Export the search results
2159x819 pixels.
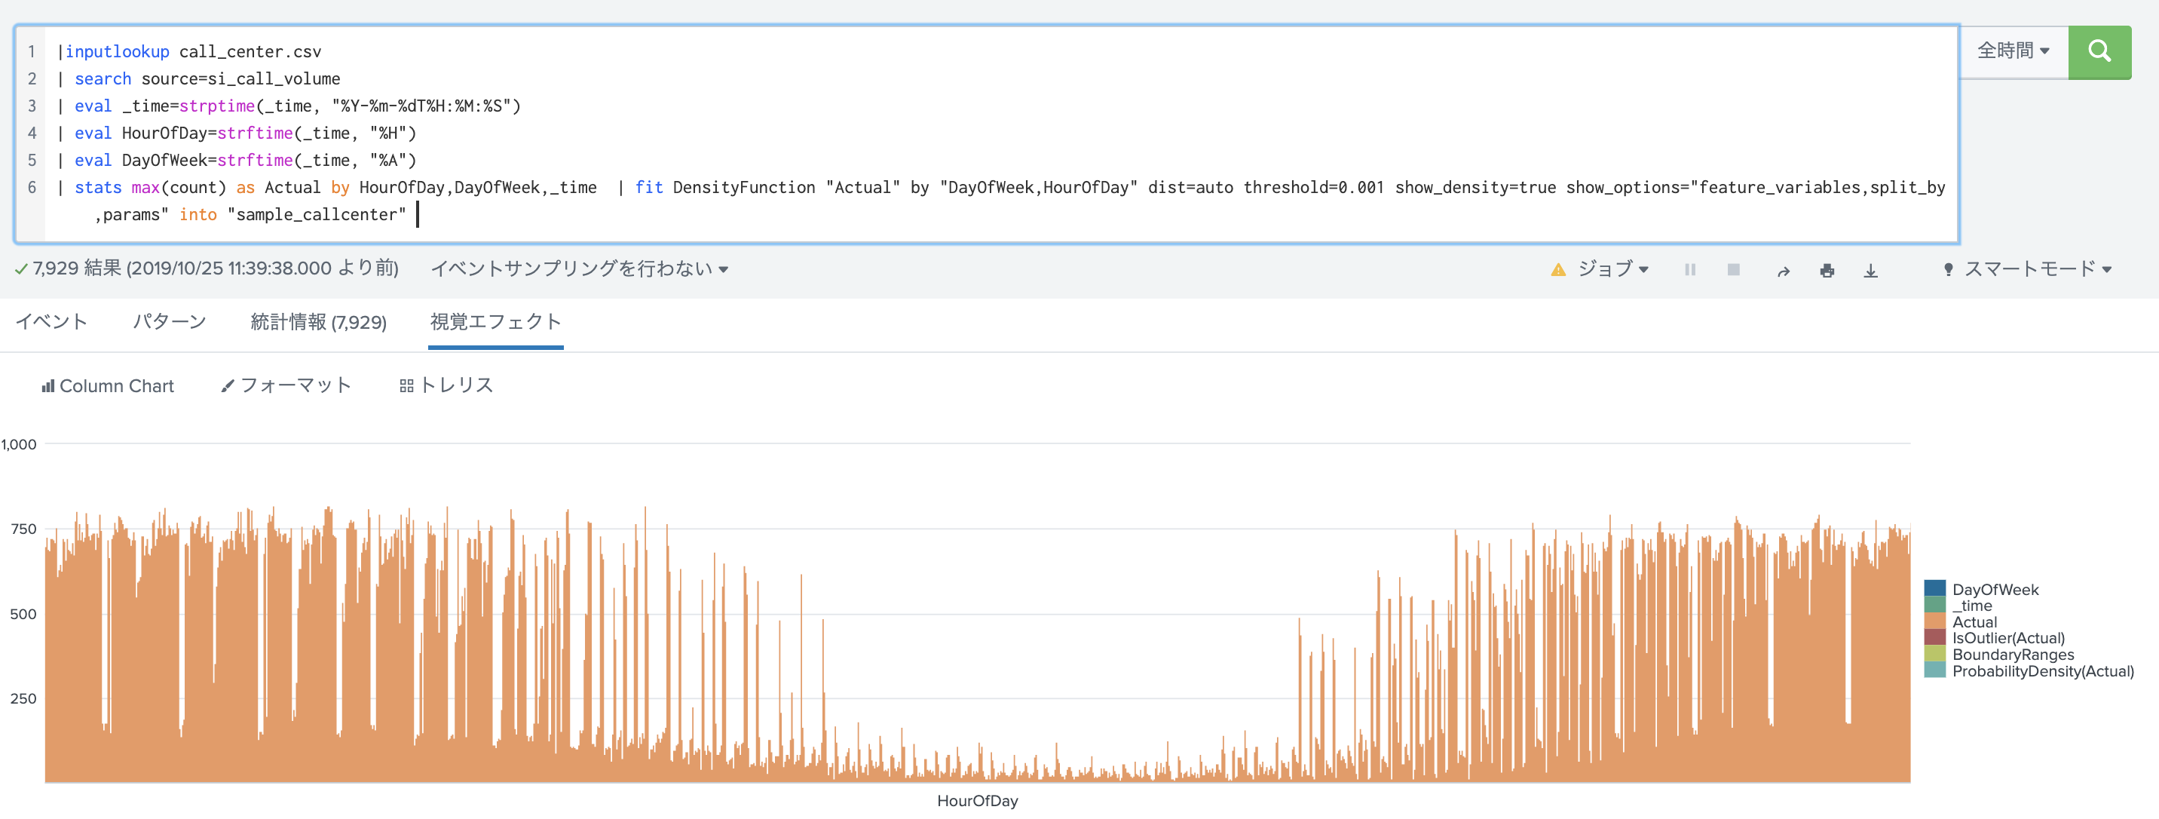coord(1871,270)
